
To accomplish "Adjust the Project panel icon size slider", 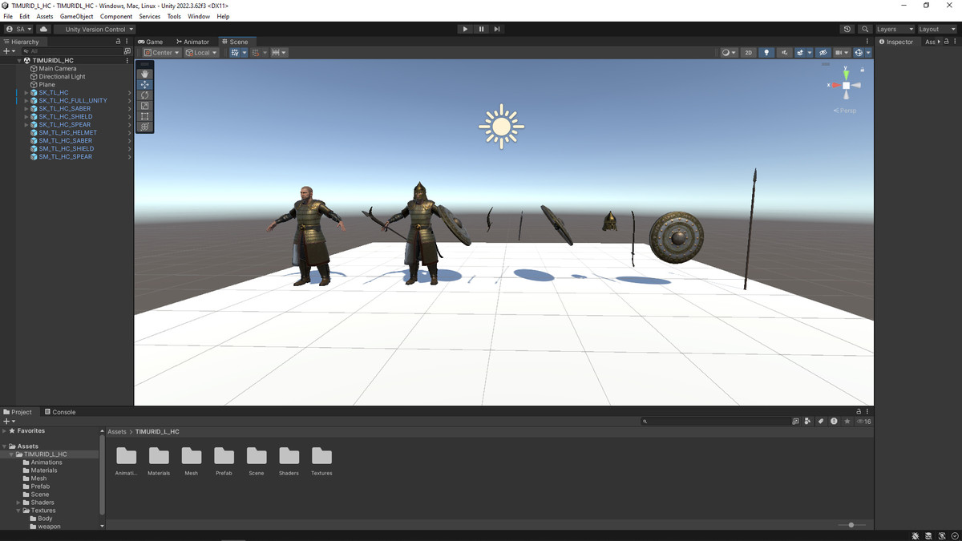I will [851, 525].
